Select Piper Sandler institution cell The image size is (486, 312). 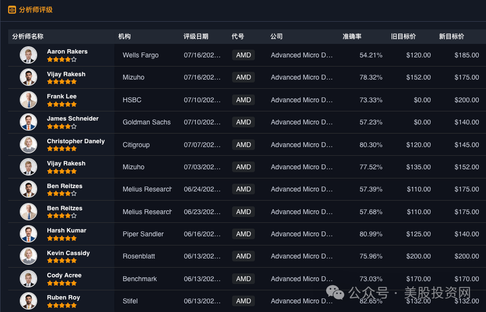point(143,234)
